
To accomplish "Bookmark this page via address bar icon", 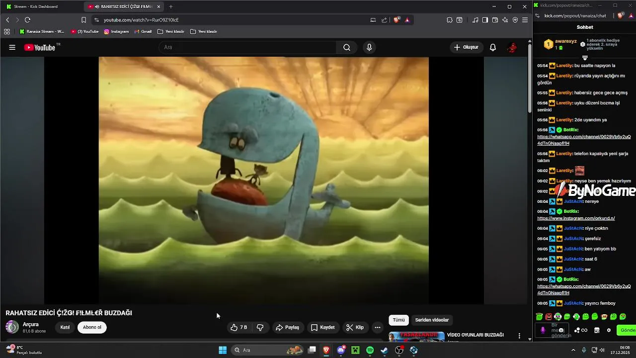I will point(83,20).
